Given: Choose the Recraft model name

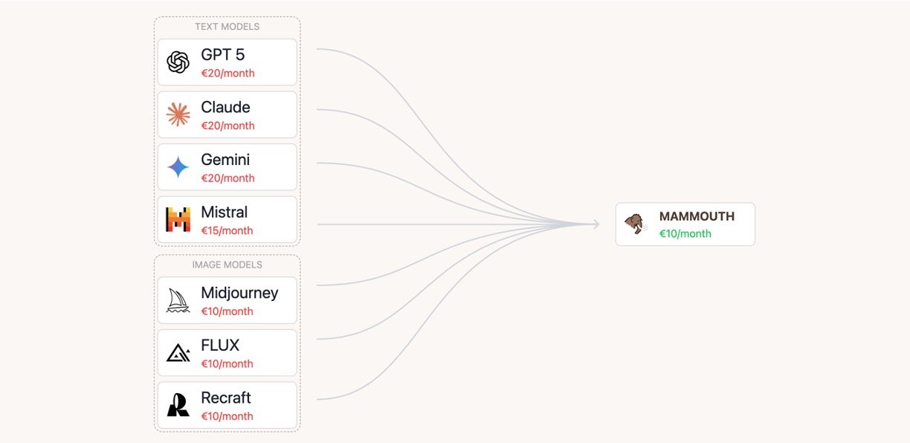Looking at the screenshot, I should coord(226,398).
